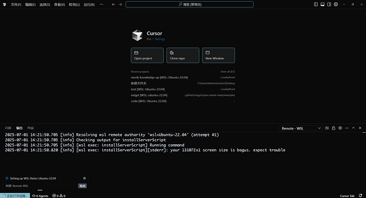Click the 'Setting up WSL Distro' notification text
The width and height of the screenshot is (366, 198).
(x=33, y=178)
